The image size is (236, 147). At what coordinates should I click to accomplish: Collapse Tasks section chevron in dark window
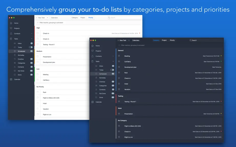113,61
